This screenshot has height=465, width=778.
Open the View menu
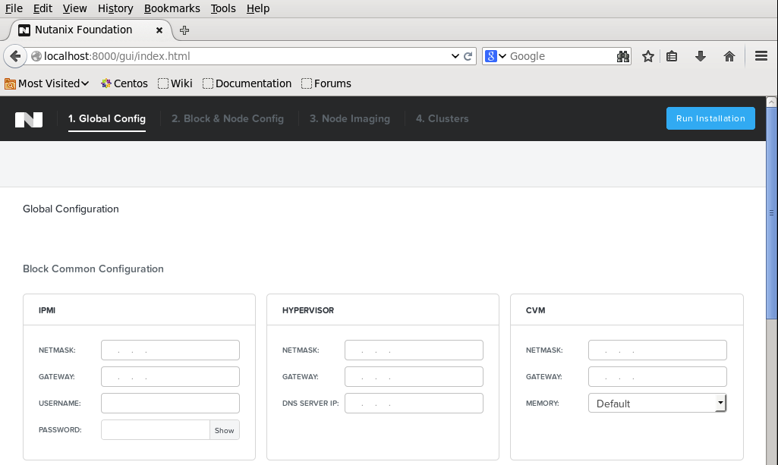point(75,8)
